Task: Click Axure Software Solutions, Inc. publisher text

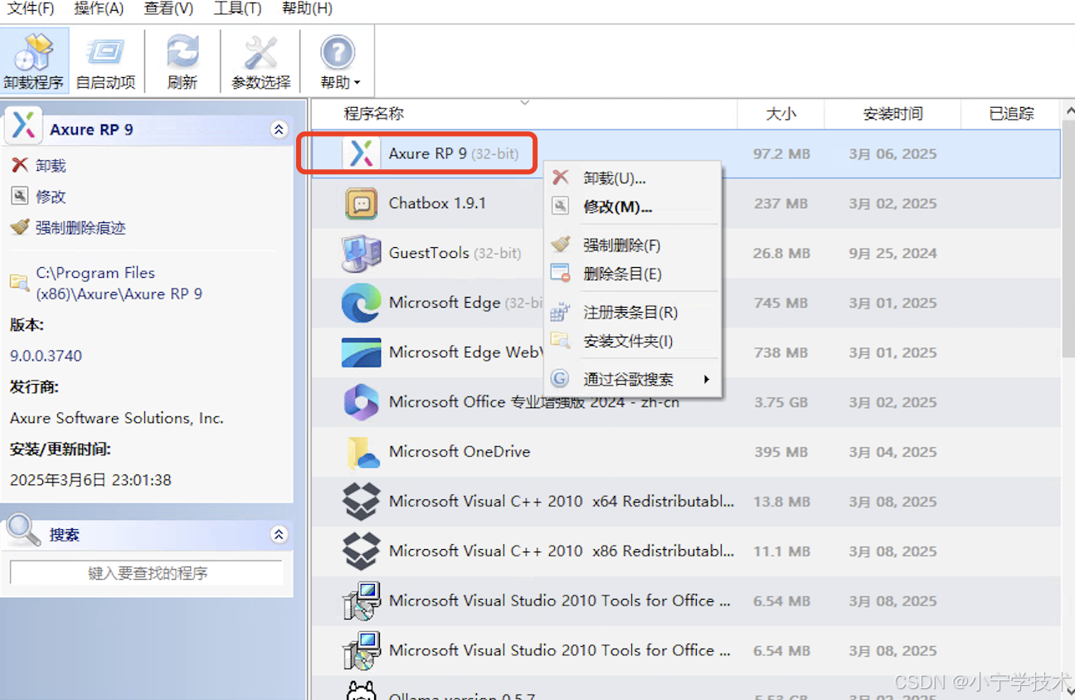Action: point(117,418)
